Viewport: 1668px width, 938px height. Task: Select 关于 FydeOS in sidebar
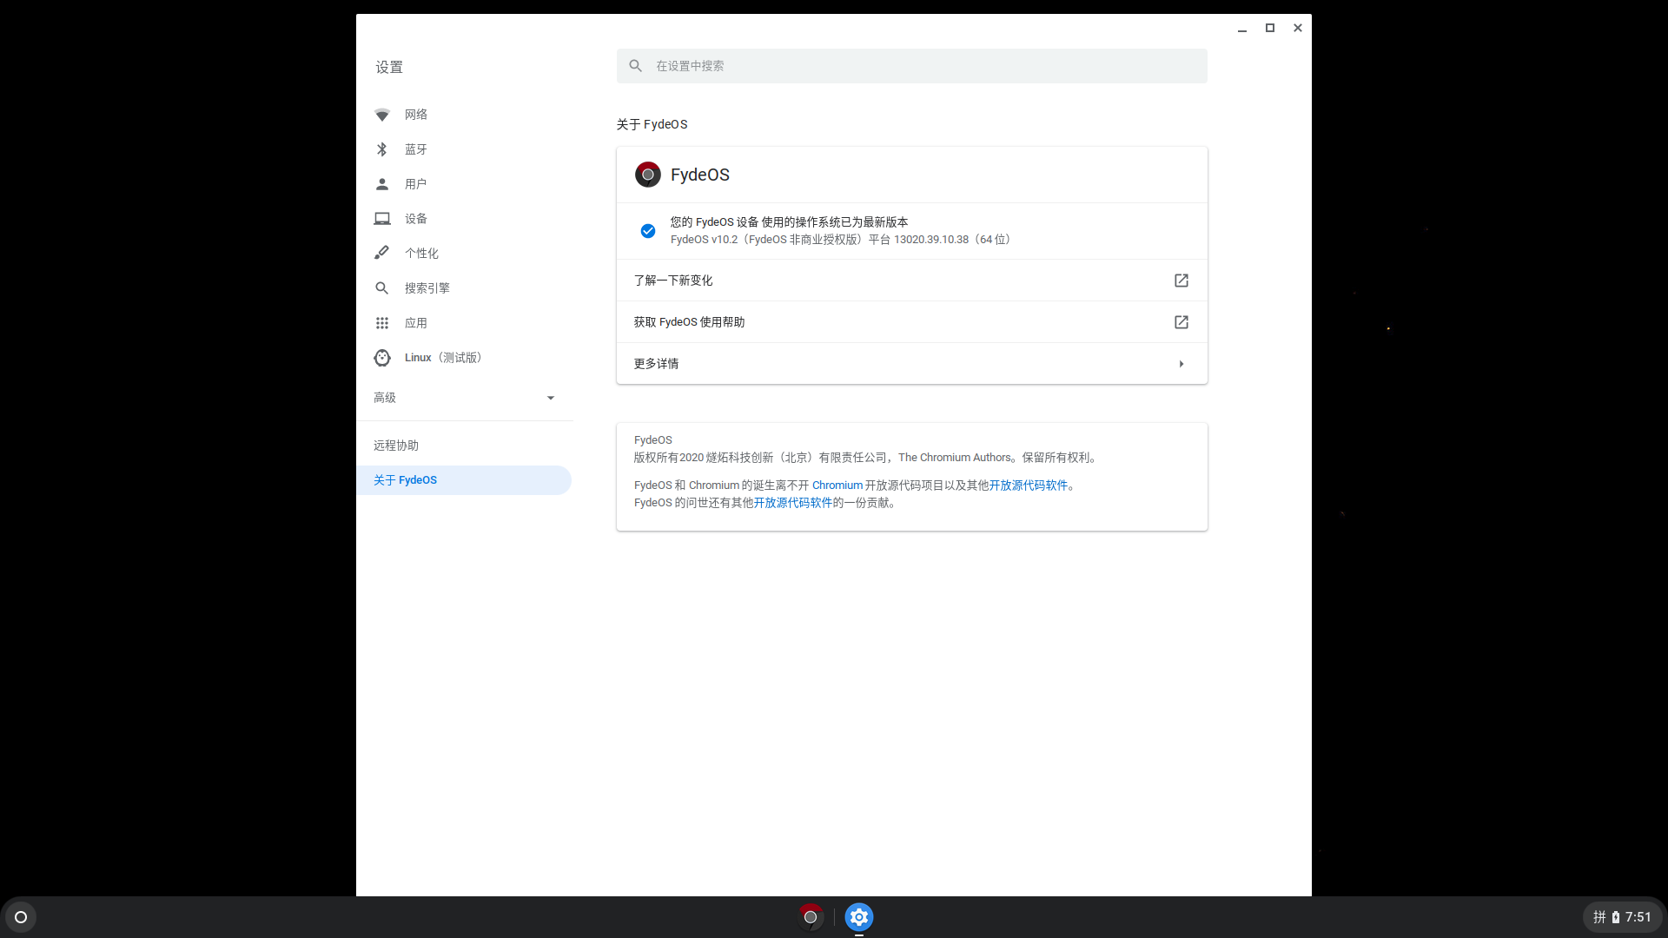click(x=464, y=480)
